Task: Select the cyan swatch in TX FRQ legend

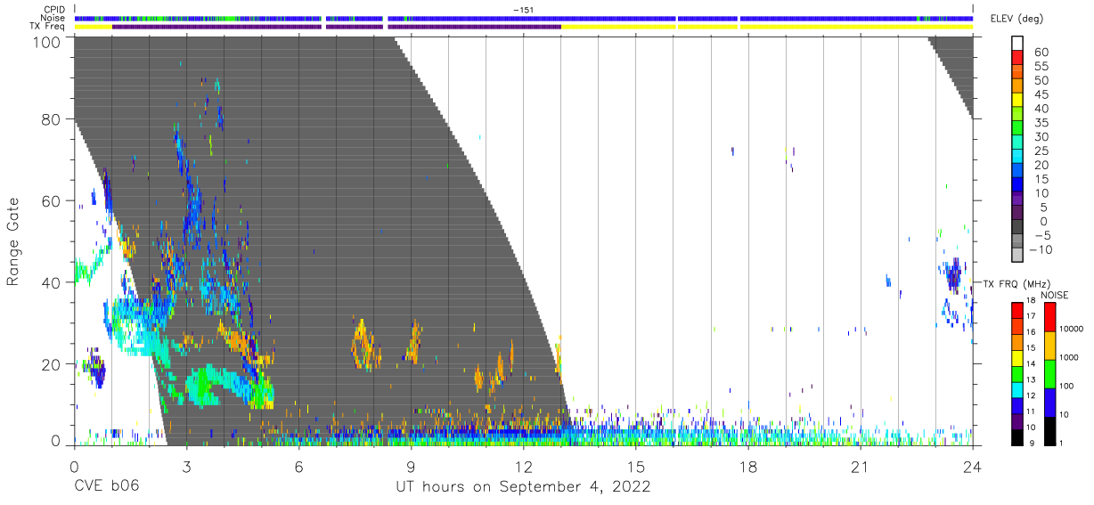Action: click(x=1016, y=389)
